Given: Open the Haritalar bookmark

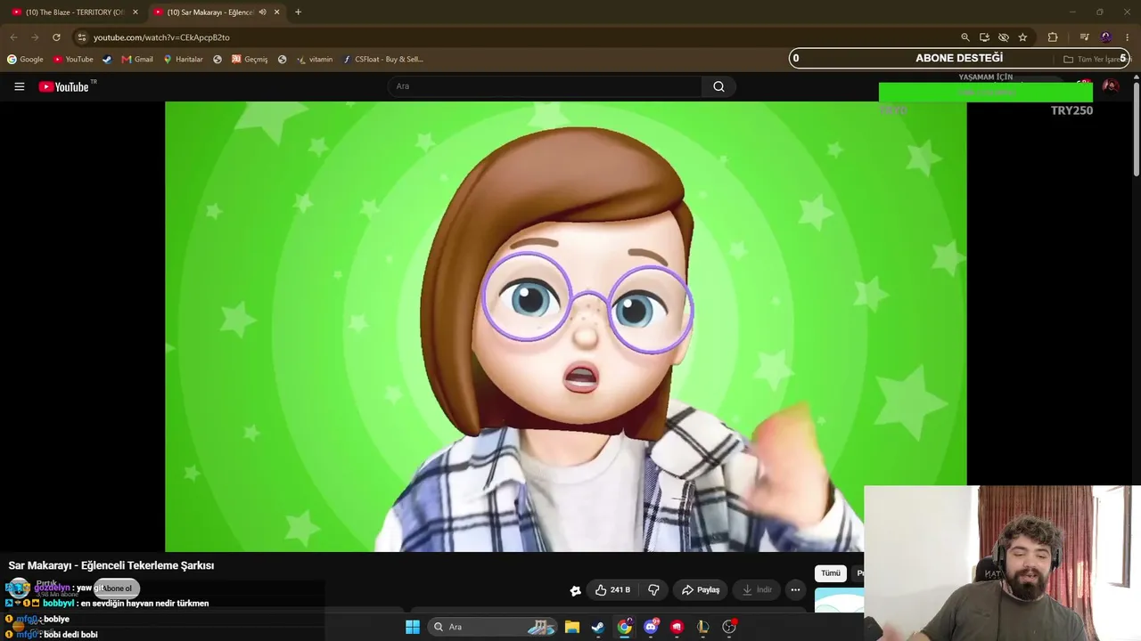Looking at the screenshot, I should coord(183,60).
